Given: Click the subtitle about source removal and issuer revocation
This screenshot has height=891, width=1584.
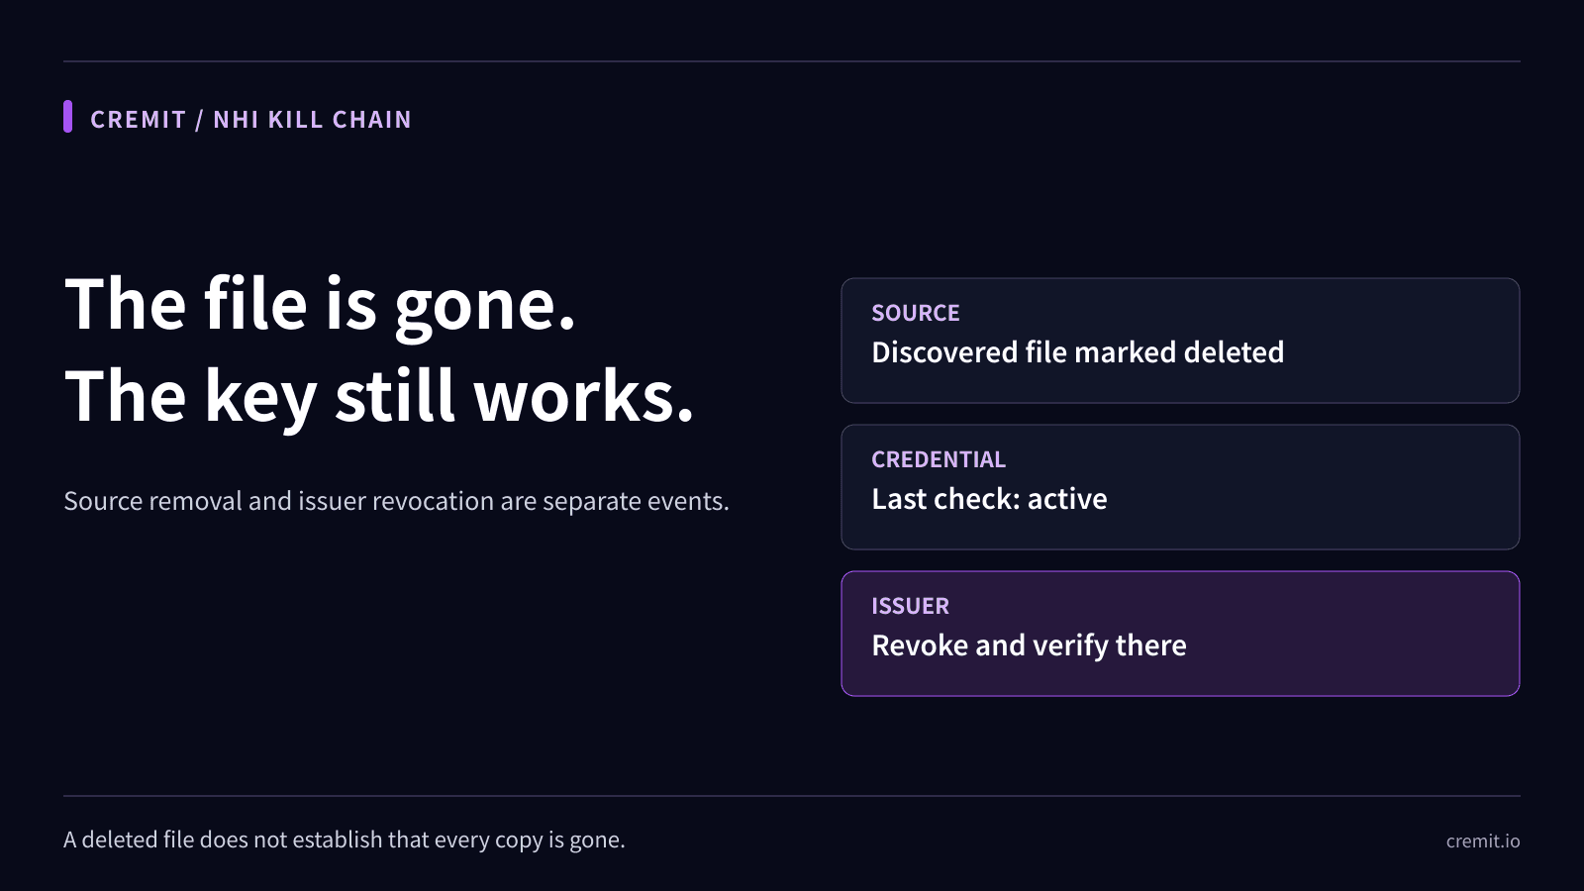Looking at the screenshot, I should 396,501.
